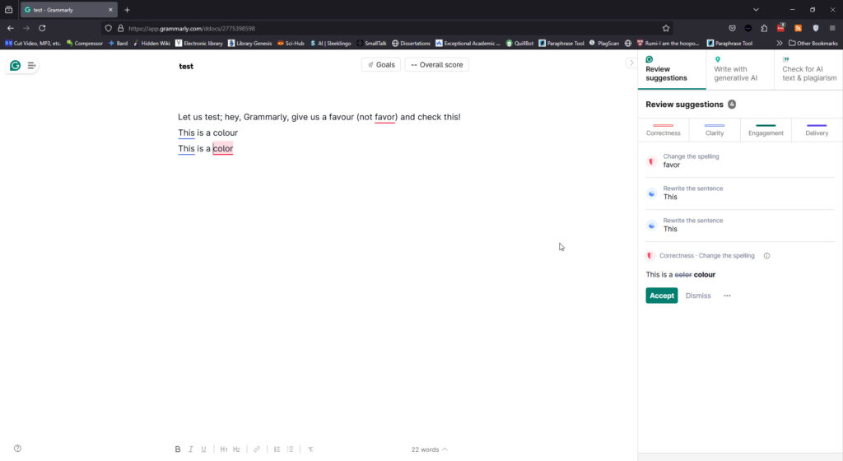Open Dissertations bookmark

411,43
